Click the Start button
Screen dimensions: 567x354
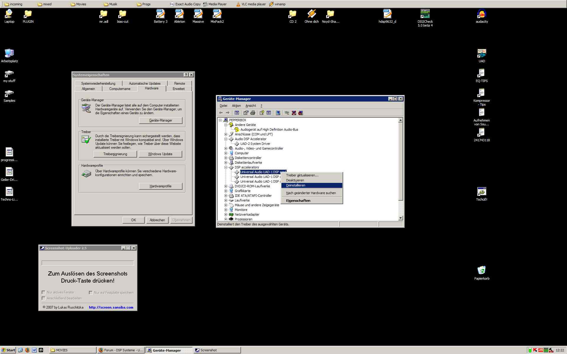[8, 350]
